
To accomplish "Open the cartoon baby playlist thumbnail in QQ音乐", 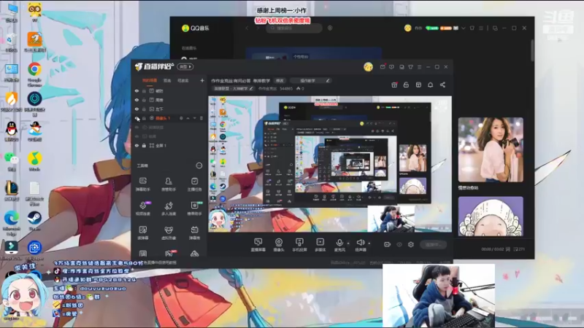I will click(491, 216).
